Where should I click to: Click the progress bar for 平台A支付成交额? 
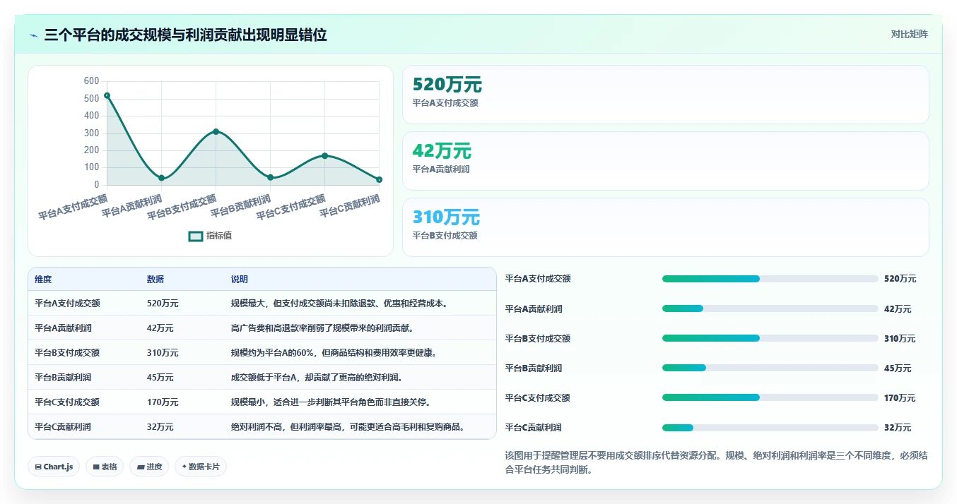[x=770, y=279]
